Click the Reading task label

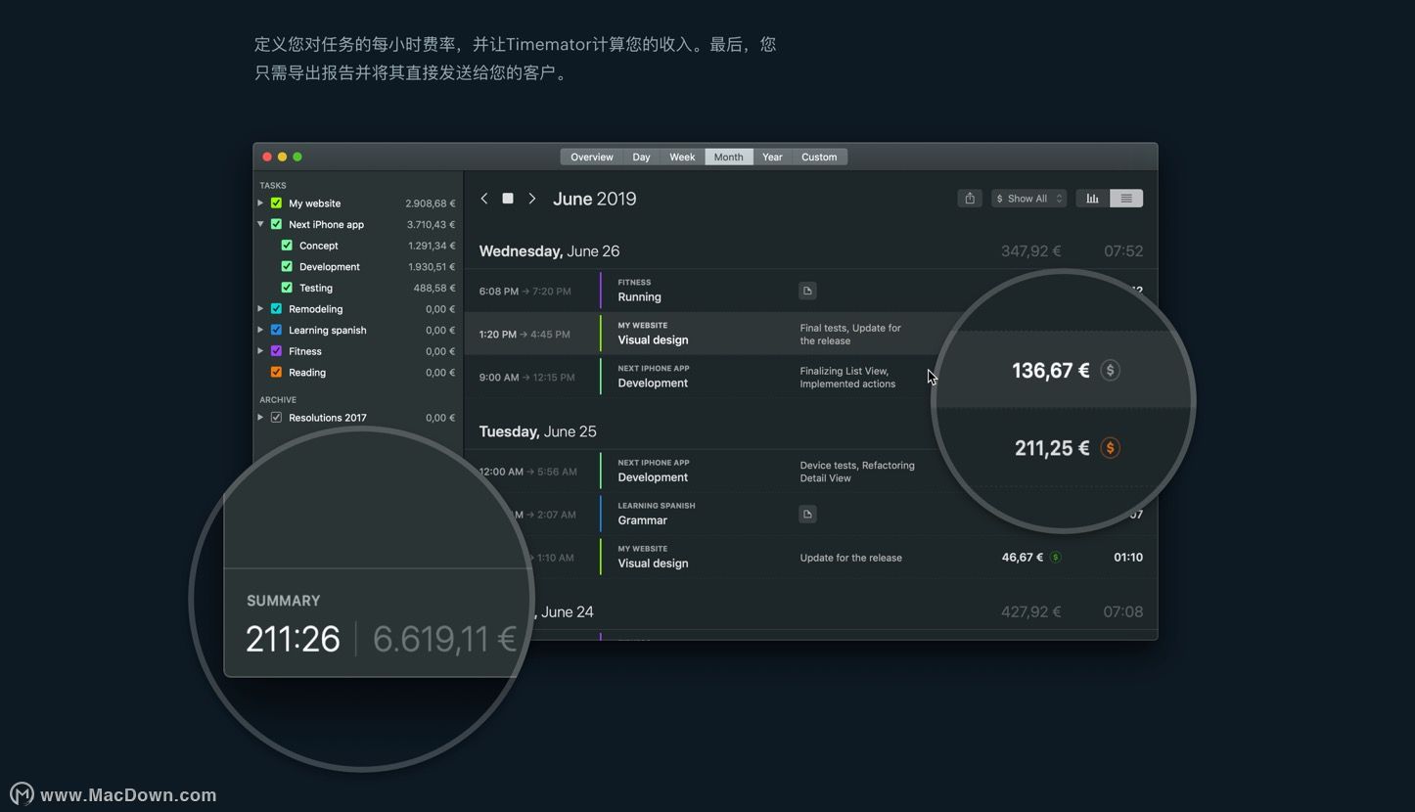click(307, 372)
